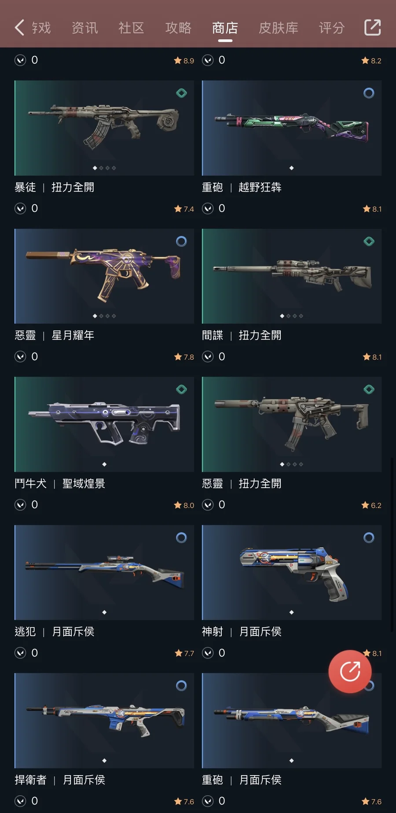Image resolution: width=396 pixels, height=813 pixels.
Task: Tap green tier icon on 暴徒 扭力全開 card
Action: pos(181,93)
